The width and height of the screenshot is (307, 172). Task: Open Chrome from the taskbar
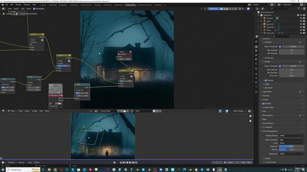coord(55,170)
